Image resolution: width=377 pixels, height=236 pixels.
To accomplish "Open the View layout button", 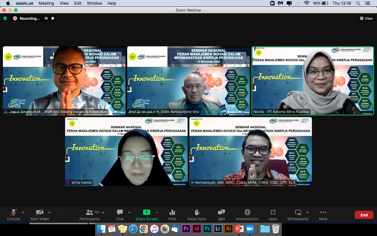I will (366, 18).
